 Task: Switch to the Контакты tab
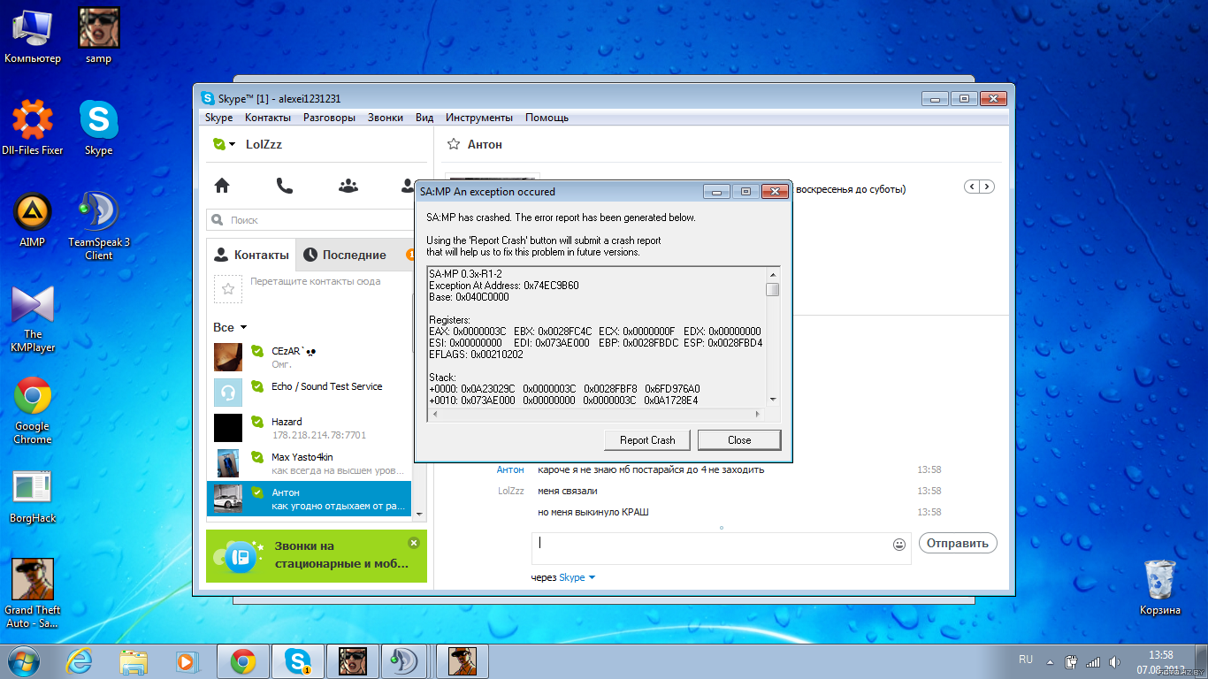click(252, 255)
